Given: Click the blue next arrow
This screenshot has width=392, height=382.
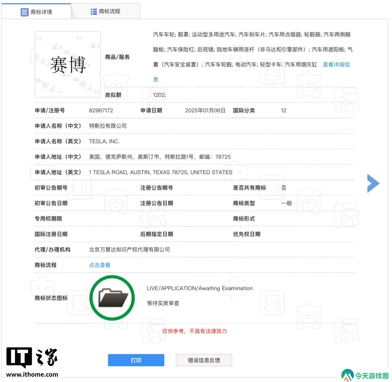Looking at the screenshot, I should [373, 183].
